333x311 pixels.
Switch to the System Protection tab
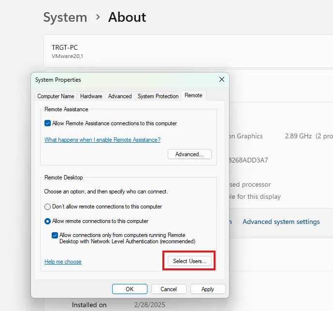click(x=158, y=96)
